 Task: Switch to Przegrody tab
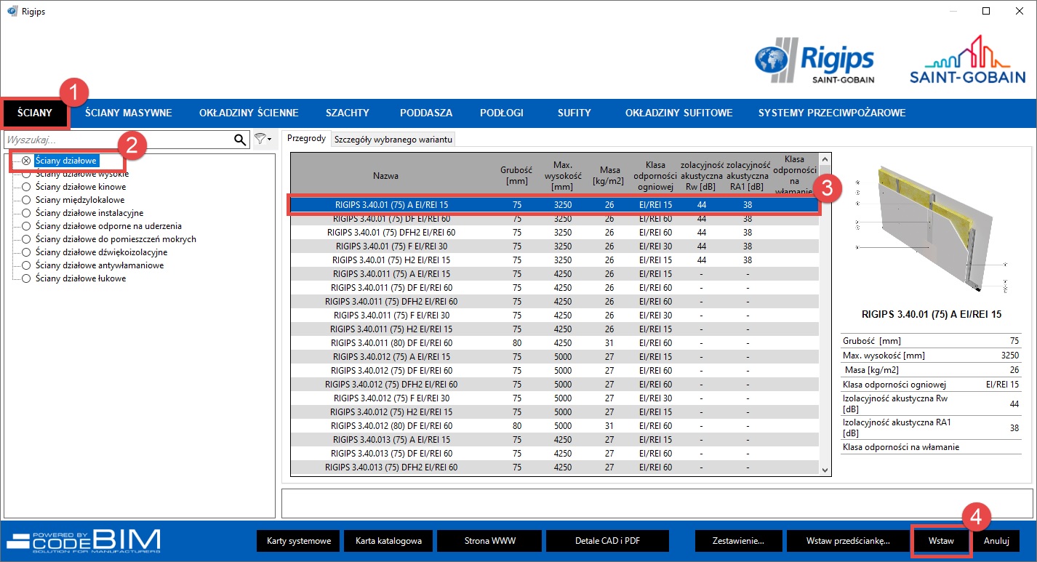coord(306,138)
